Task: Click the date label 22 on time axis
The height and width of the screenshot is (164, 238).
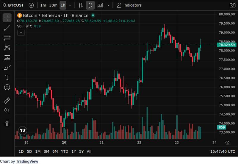Action: (x=139, y=143)
